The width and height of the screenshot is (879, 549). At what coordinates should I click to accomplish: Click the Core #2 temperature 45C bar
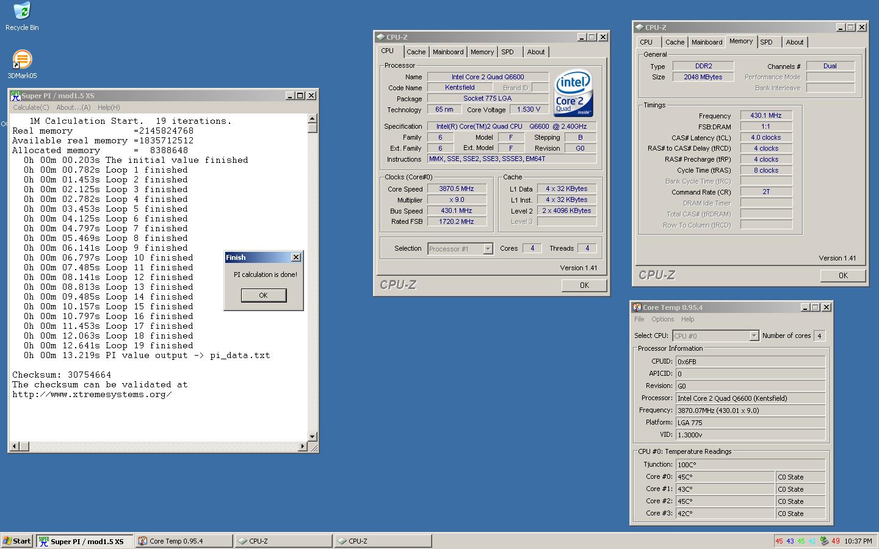click(725, 501)
